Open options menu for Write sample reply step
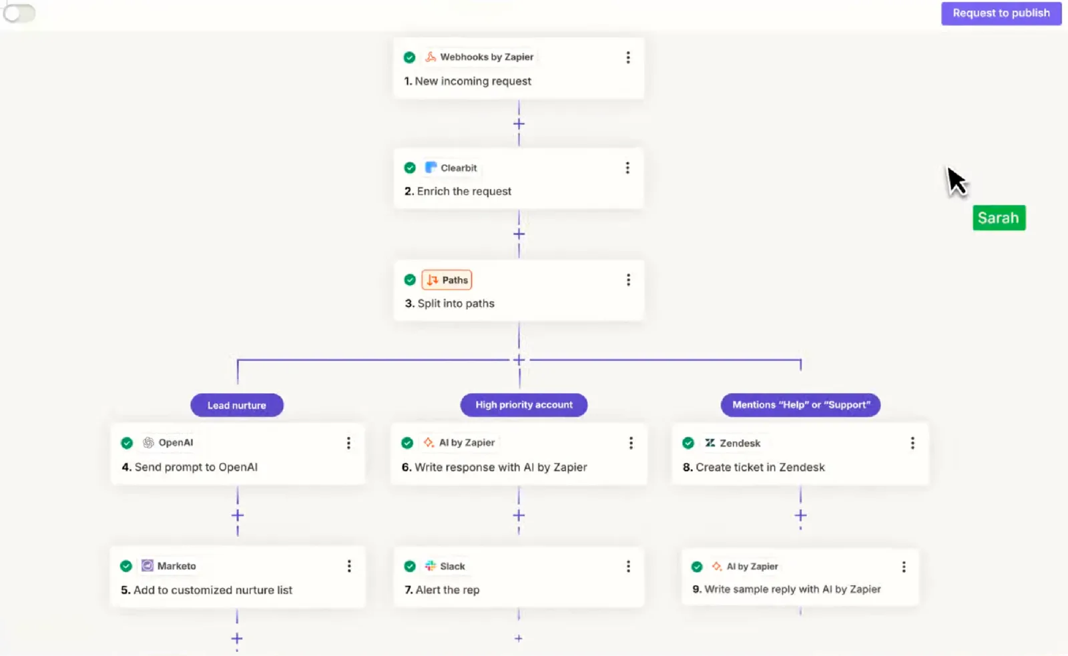Viewport: 1068px width, 656px height. (904, 567)
